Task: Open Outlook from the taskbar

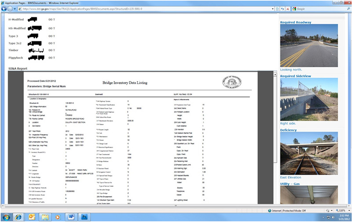Action: coord(32,217)
